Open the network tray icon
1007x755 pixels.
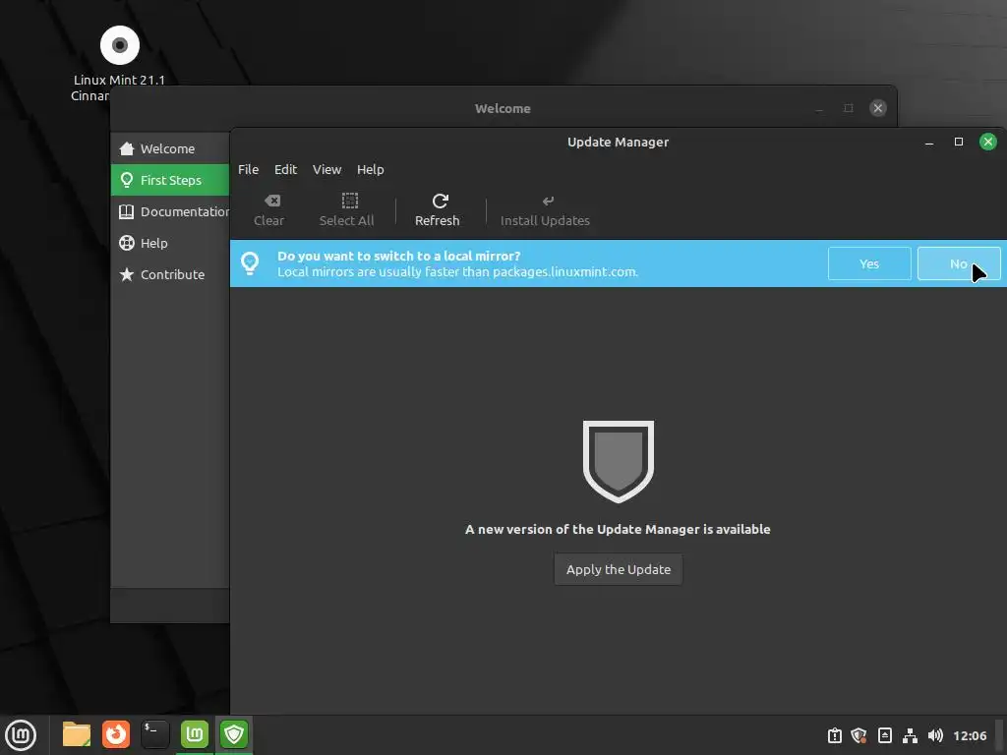tap(910, 735)
